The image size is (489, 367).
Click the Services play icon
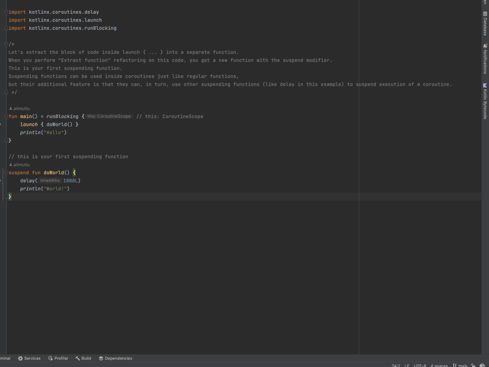pos(20,358)
